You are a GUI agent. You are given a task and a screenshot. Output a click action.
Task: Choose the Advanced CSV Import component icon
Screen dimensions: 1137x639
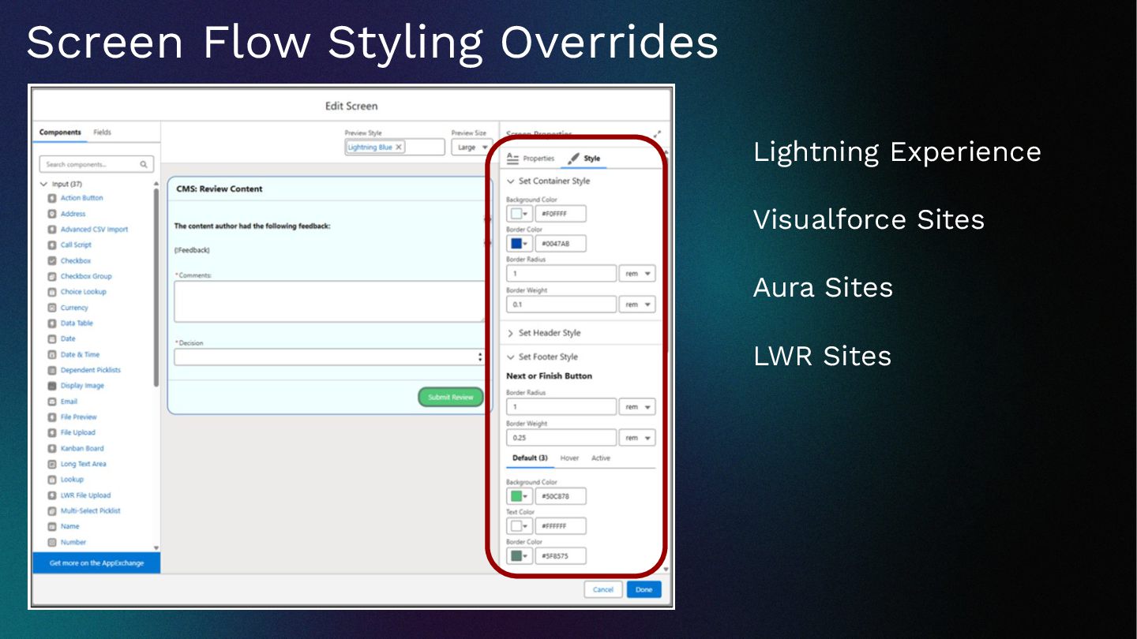(x=52, y=230)
